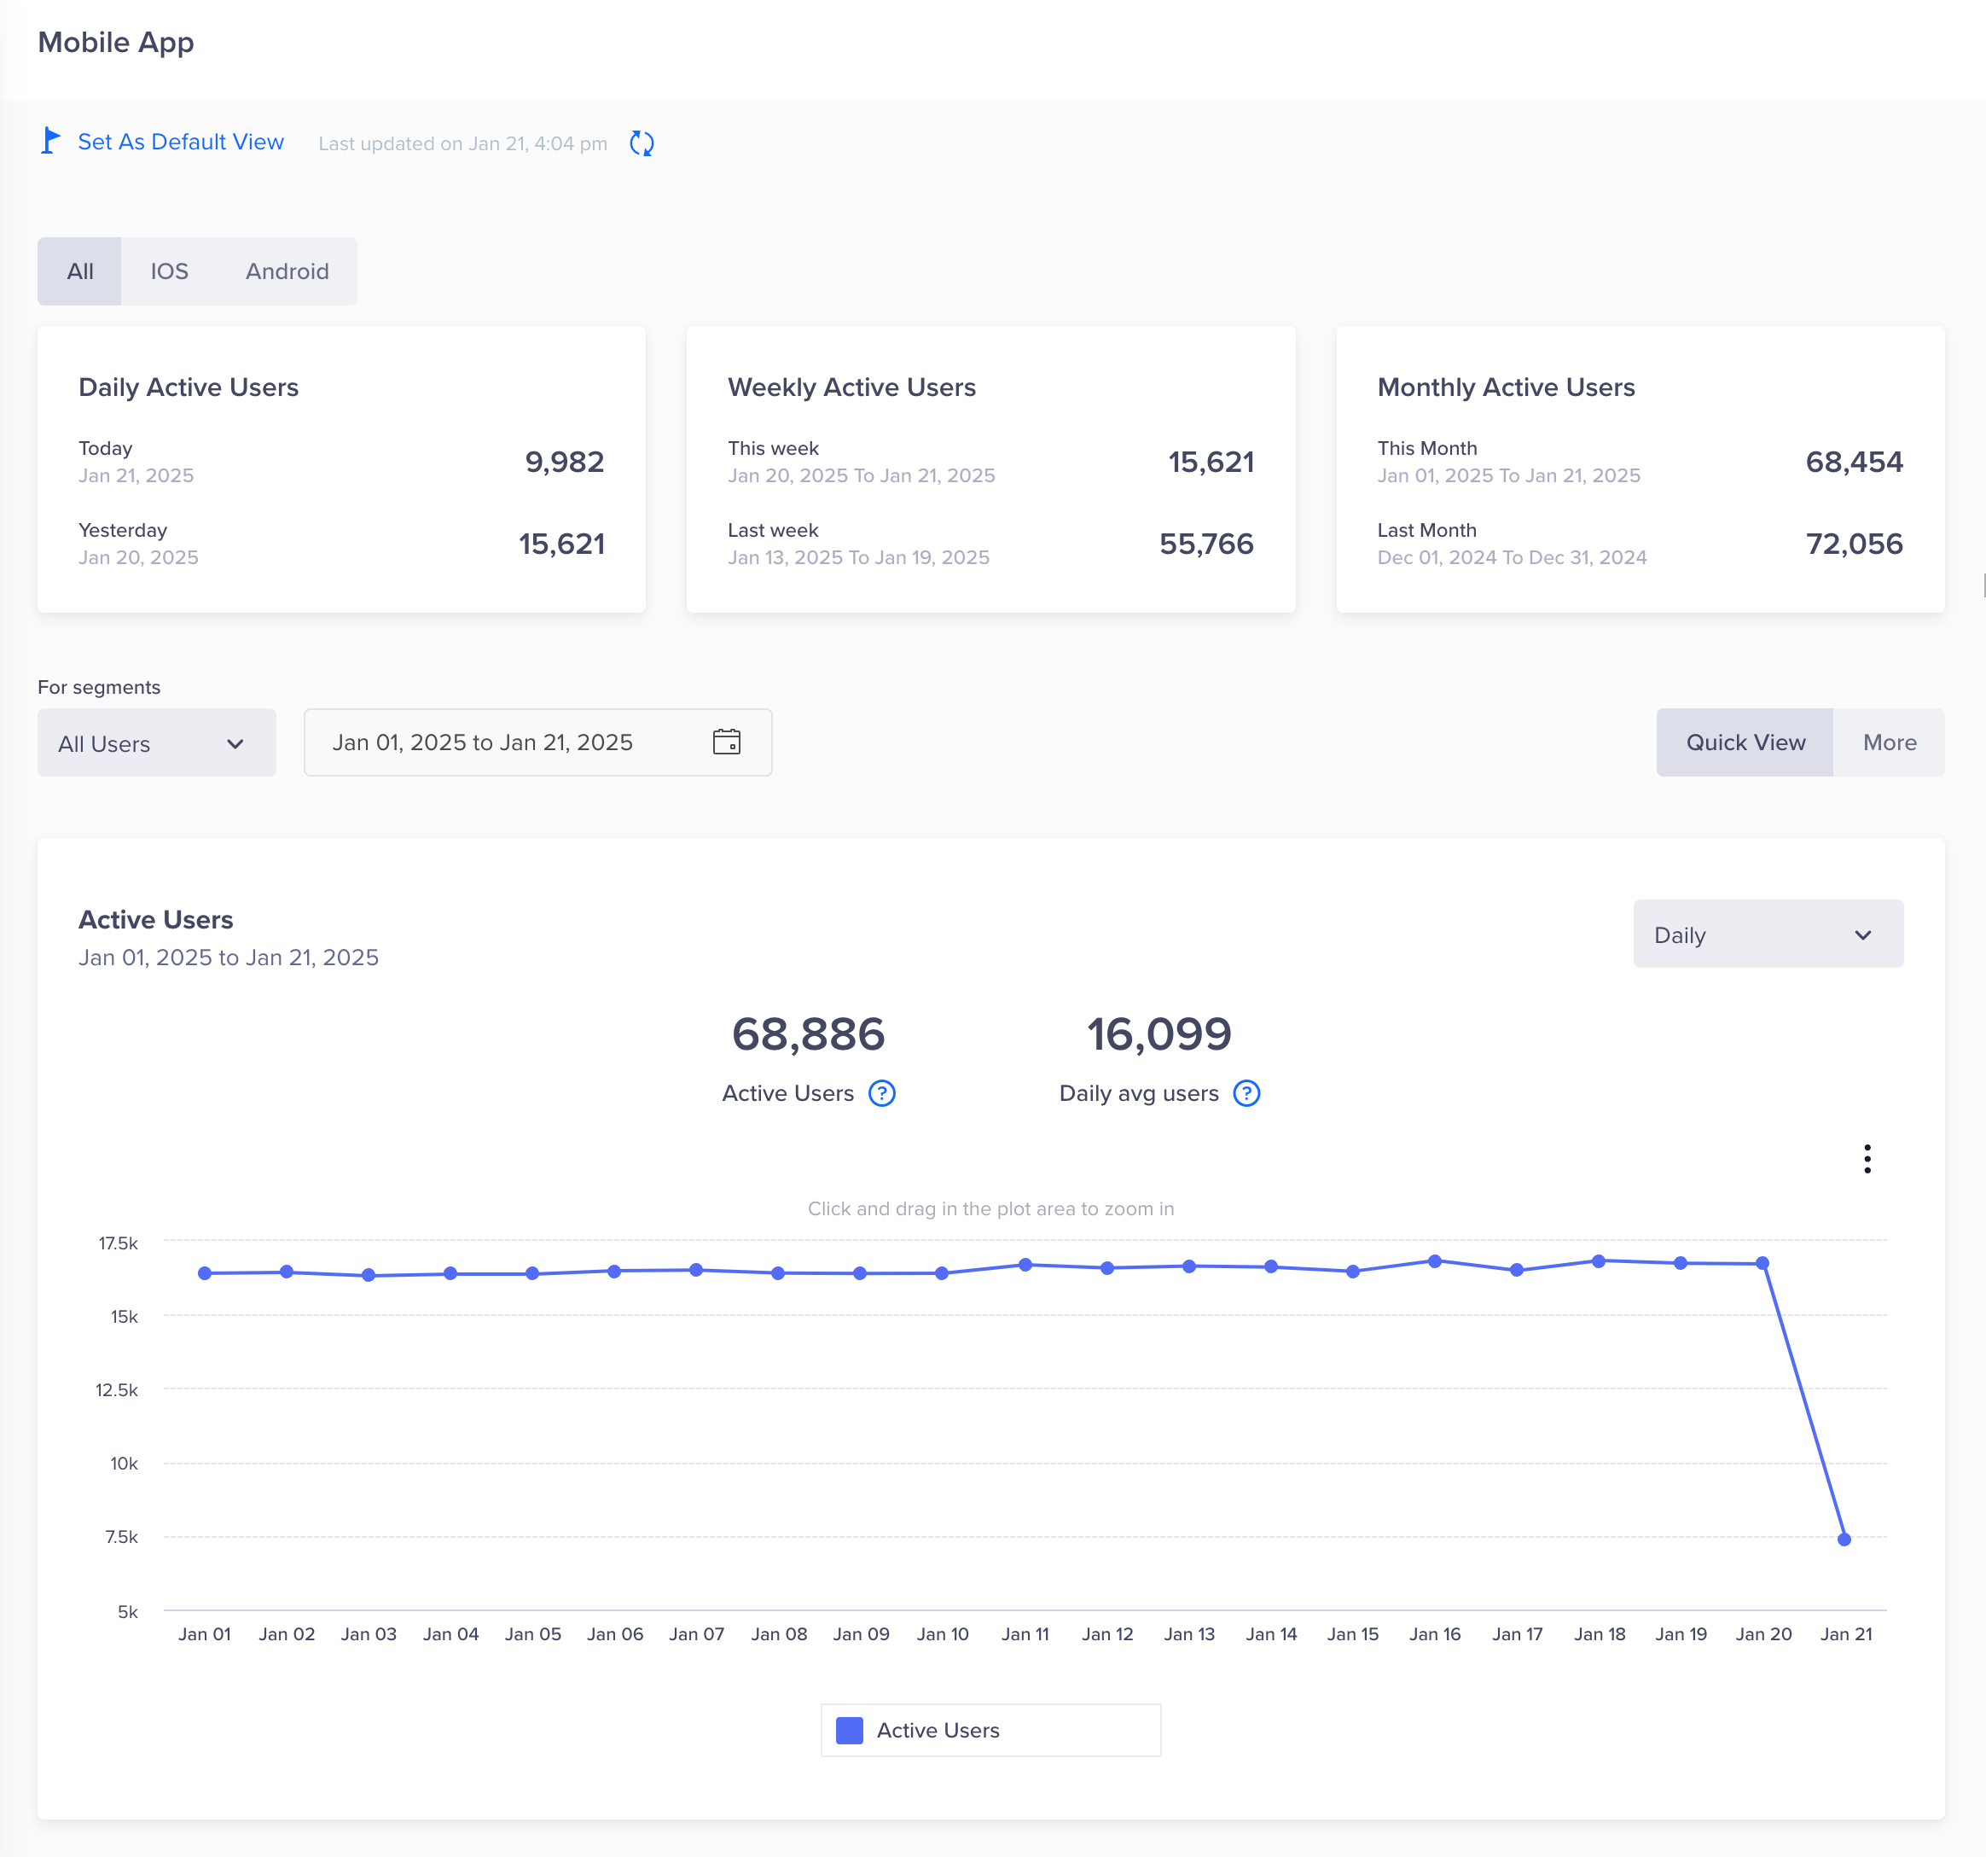Screen dimensions: 1986x1857
Task: Click the Monthly Active Users card heading
Action: pos(1506,387)
